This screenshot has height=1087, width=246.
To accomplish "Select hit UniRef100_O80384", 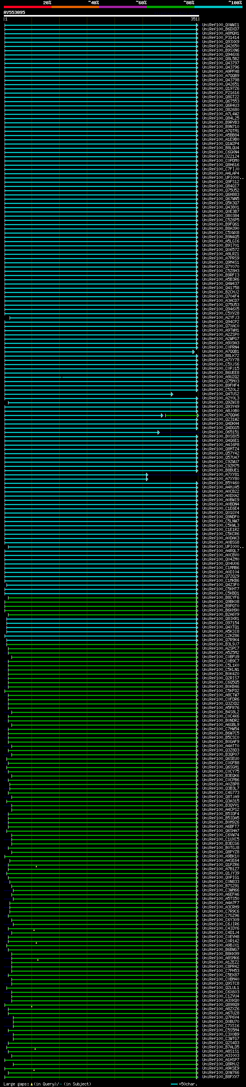I will pyautogui.click(x=220, y=216).
